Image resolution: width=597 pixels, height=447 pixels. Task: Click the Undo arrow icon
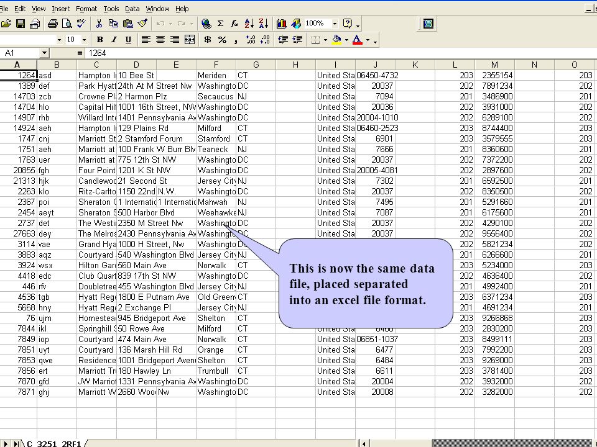[x=160, y=24]
